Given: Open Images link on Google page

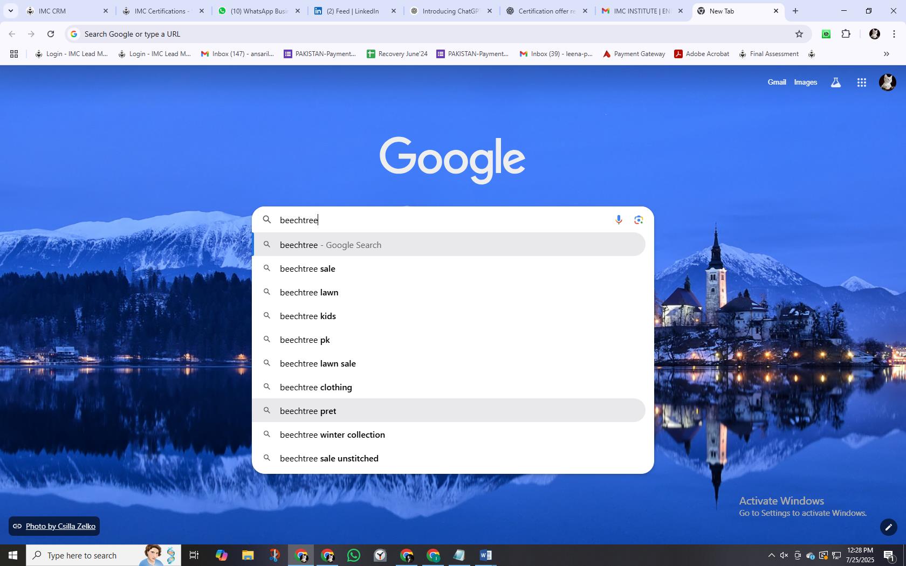Looking at the screenshot, I should (805, 82).
